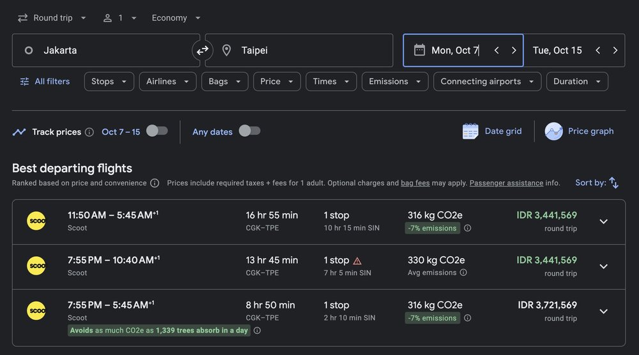Open All filters panel
This screenshot has width=639, height=355.
(x=45, y=82)
